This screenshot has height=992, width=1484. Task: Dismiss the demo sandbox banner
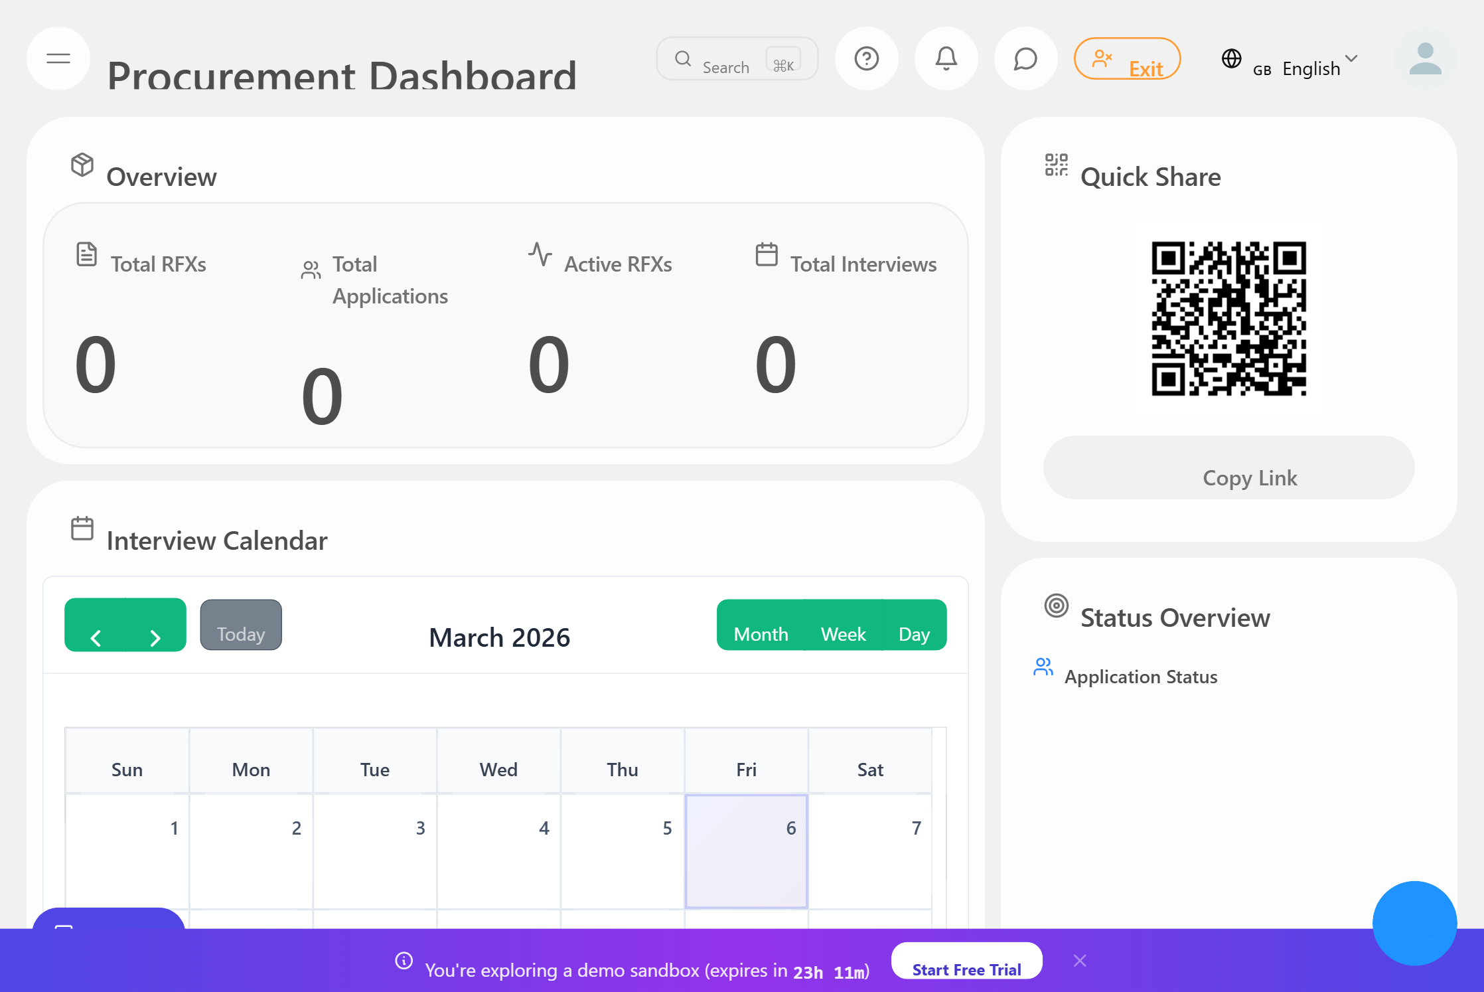(1080, 961)
